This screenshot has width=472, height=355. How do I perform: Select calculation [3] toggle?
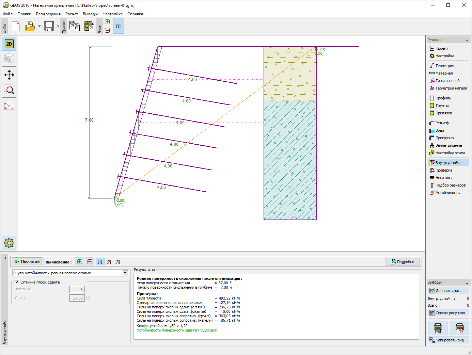[117, 262]
